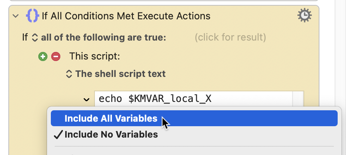Select the "If All Conditions Met Execute Actions" title
The width and height of the screenshot is (346, 155).
[126, 16]
